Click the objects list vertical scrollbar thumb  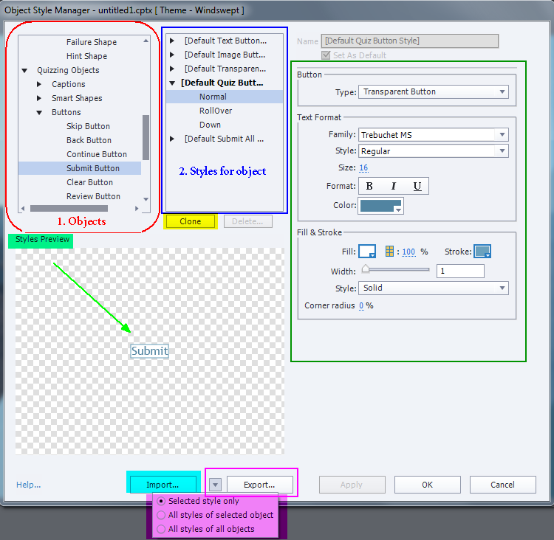coord(146,137)
